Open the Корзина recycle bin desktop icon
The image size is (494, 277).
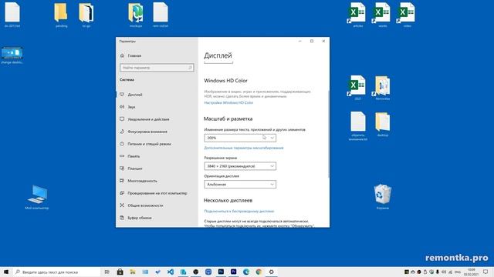click(383, 196)
